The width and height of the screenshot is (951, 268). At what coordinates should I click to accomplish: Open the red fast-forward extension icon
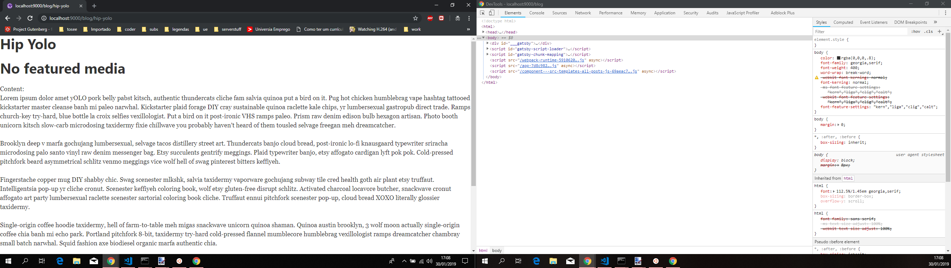(441, 18)
